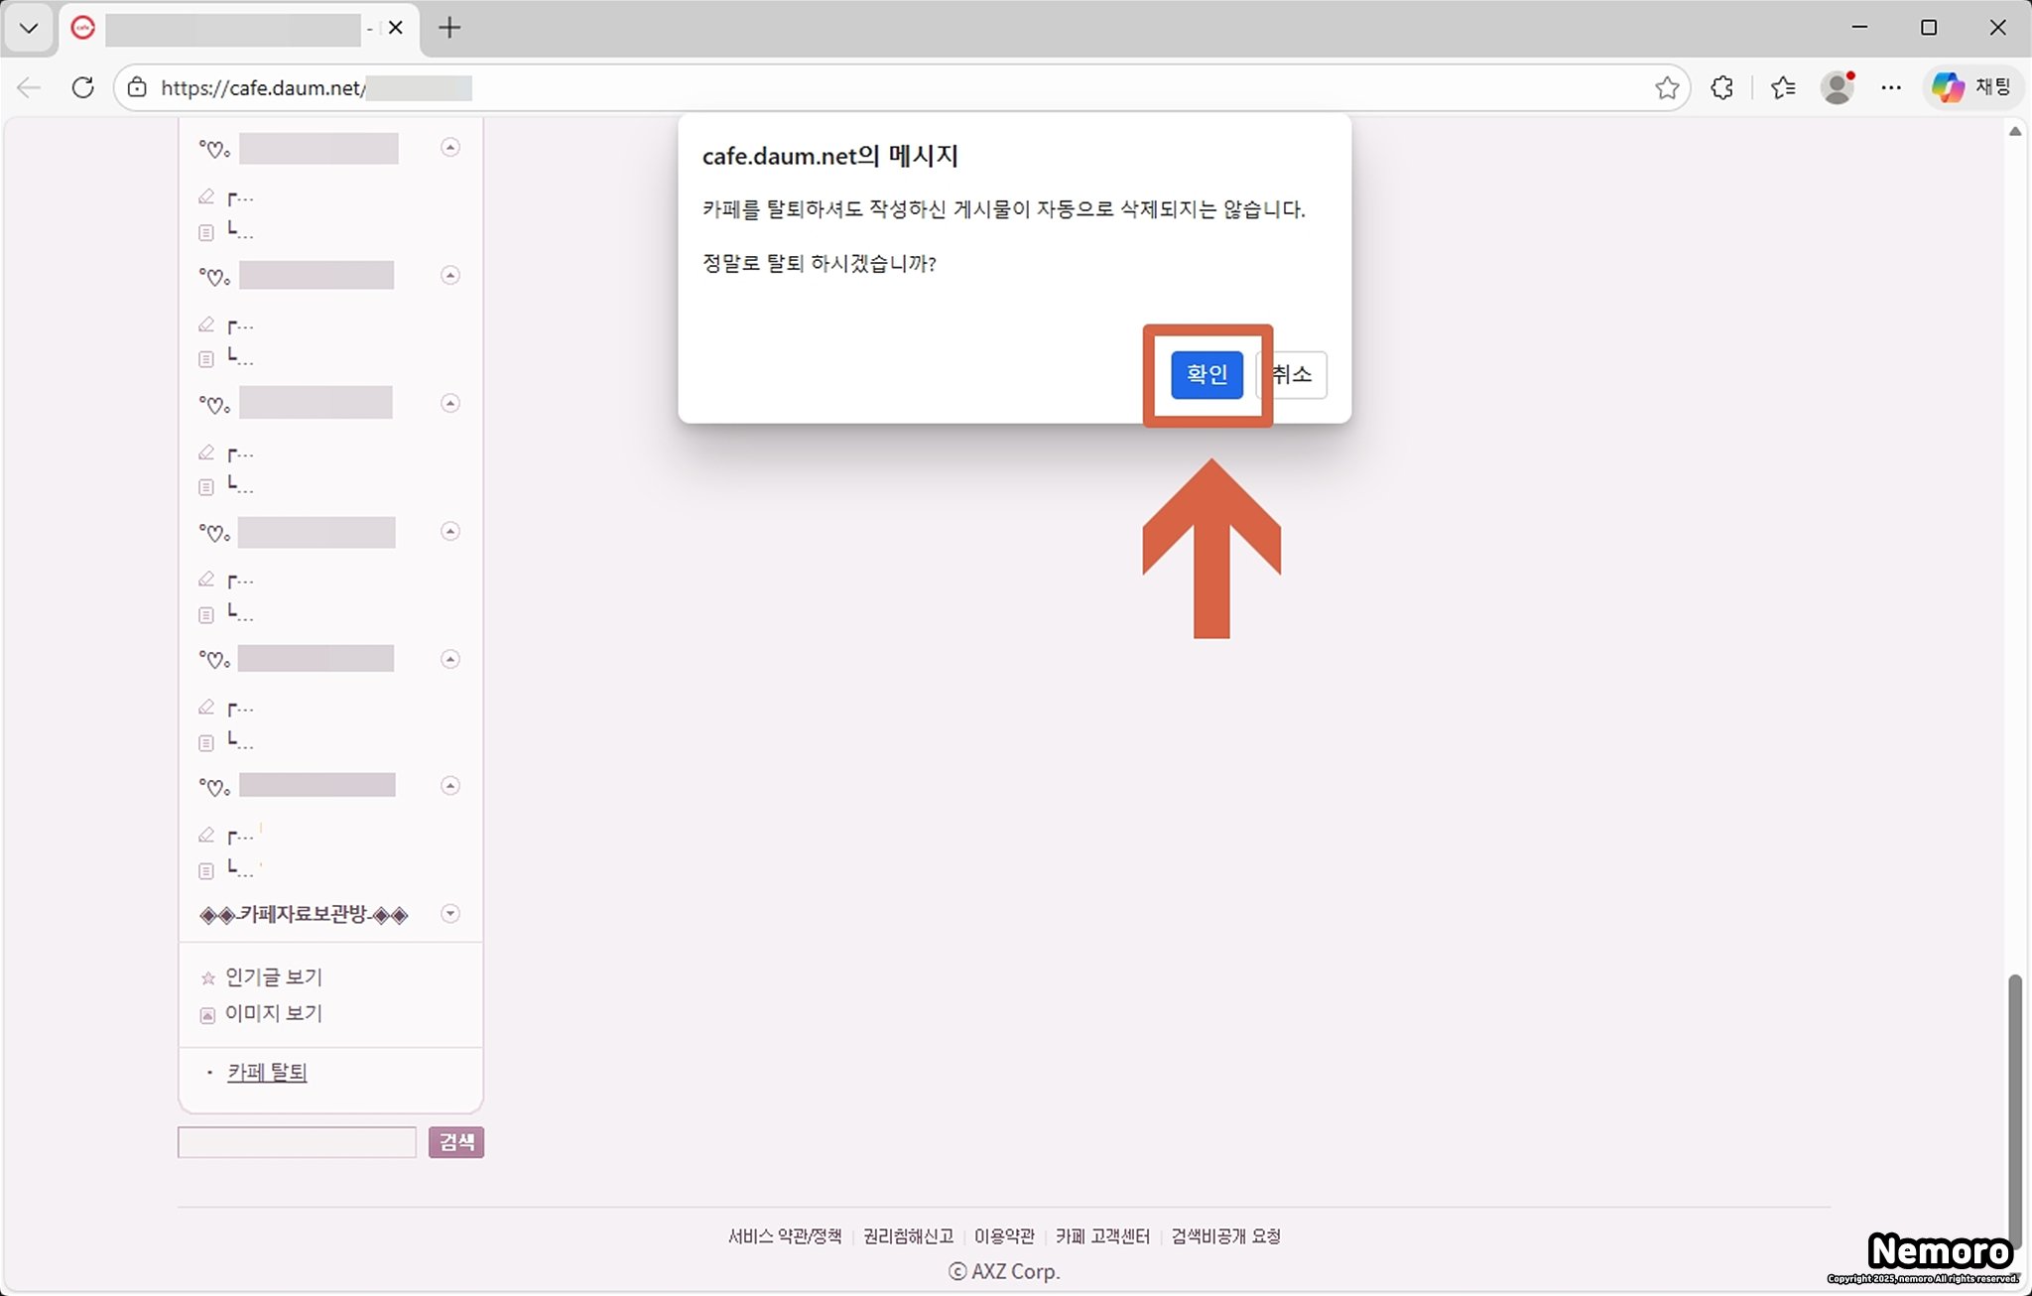Open the browser extensions puzzle icon

point(1722,87)
